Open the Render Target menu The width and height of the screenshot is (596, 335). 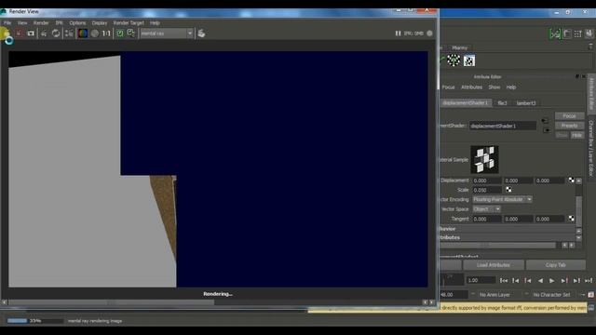coord(129,22)
